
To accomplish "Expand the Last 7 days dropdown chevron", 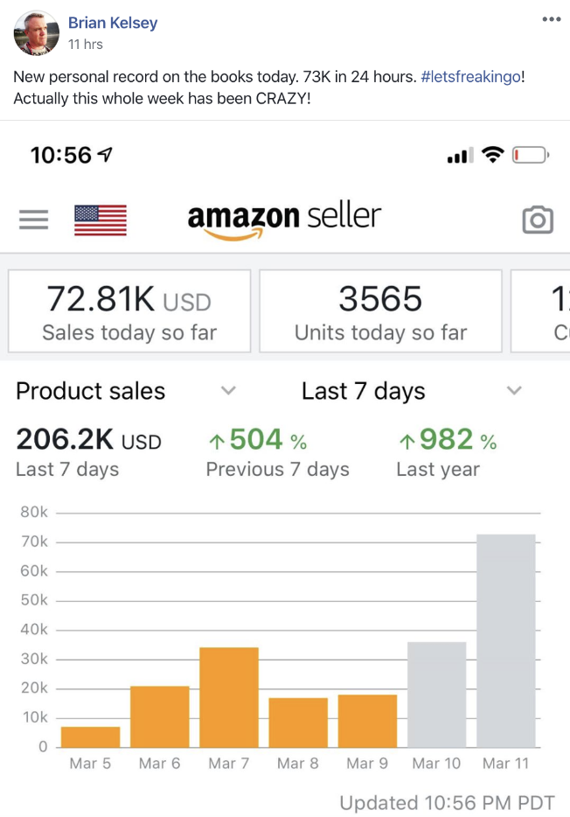I will click(514, 390).
